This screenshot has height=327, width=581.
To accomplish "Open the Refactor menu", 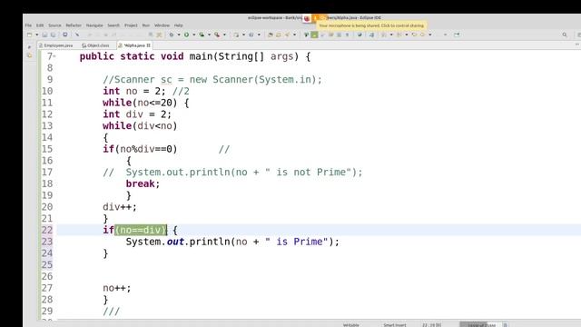I will (x=74, y=25).
